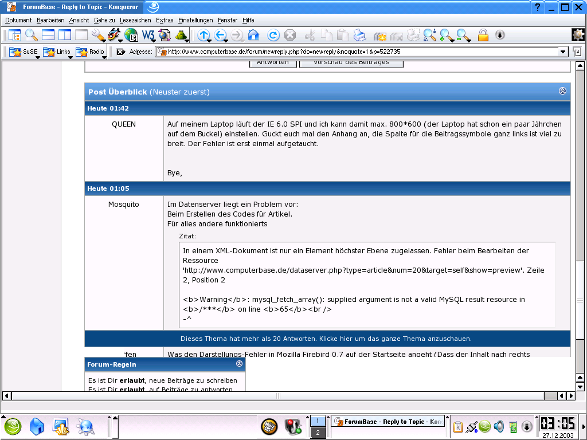587x440 pixels.
Task: Click the Copy icon in toolbar
Action: click(326, 35)
